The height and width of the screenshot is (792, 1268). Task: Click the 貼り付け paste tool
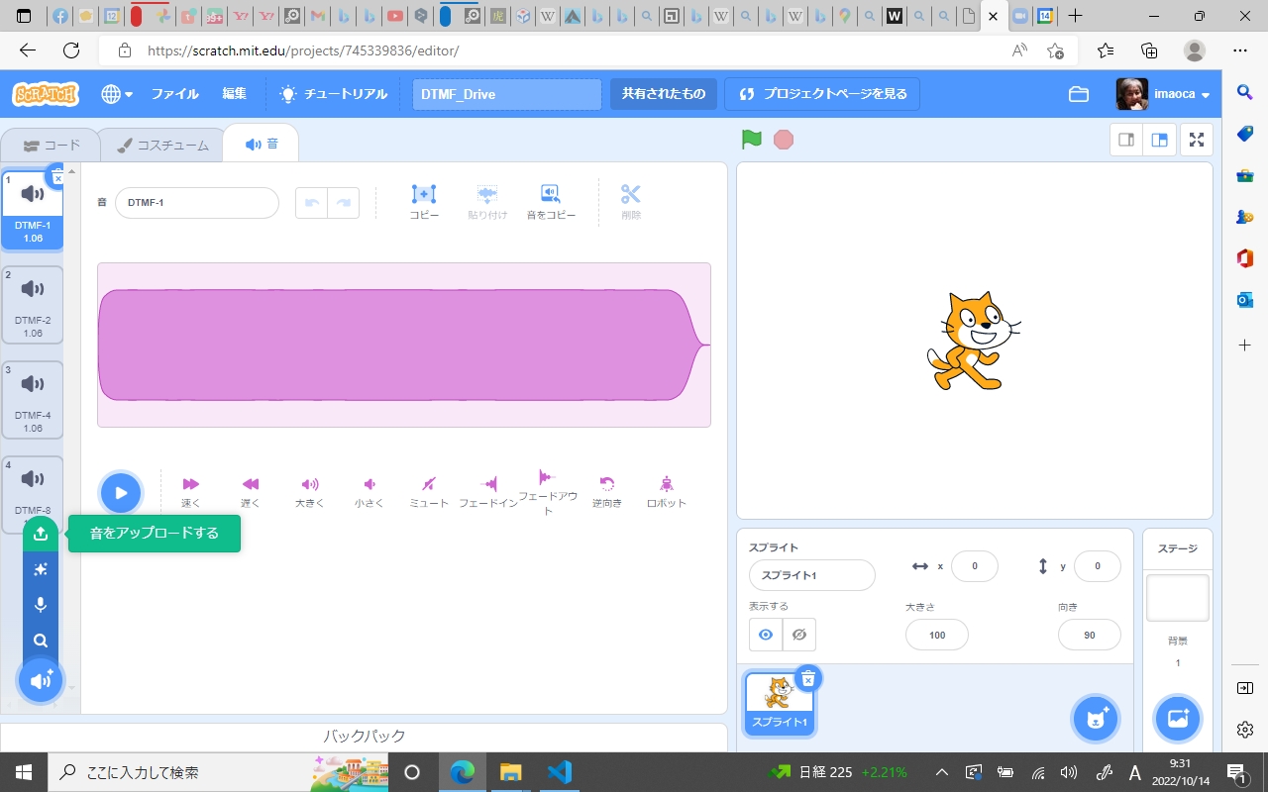click(487, 201)
